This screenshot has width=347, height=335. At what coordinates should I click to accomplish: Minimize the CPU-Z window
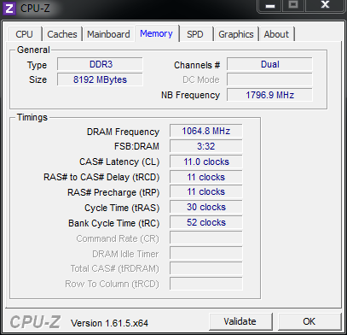(x=269, y=6)
